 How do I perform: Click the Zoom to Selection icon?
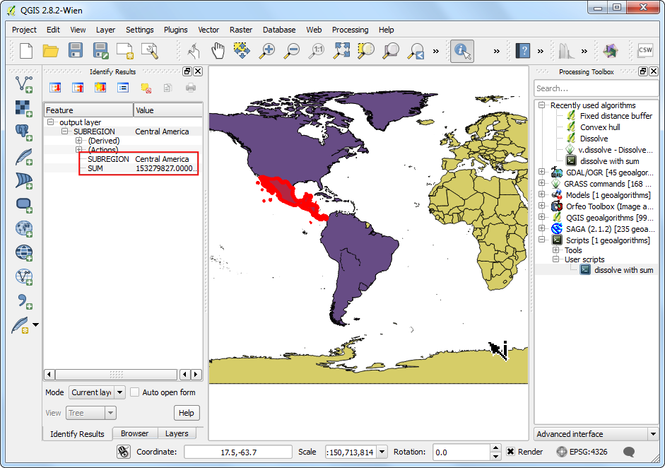pos(365,51)
